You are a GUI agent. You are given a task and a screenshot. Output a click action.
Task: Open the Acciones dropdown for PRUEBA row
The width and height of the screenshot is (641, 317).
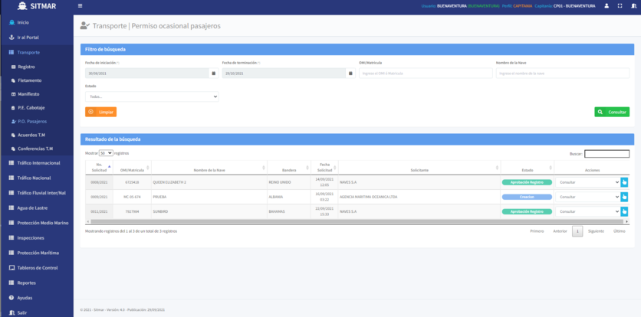coord(587,197)
